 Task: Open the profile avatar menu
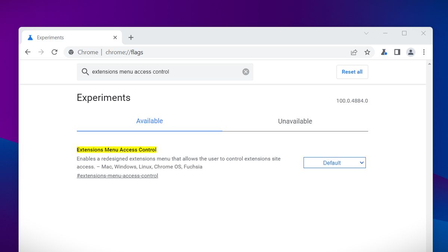(411, 52)
